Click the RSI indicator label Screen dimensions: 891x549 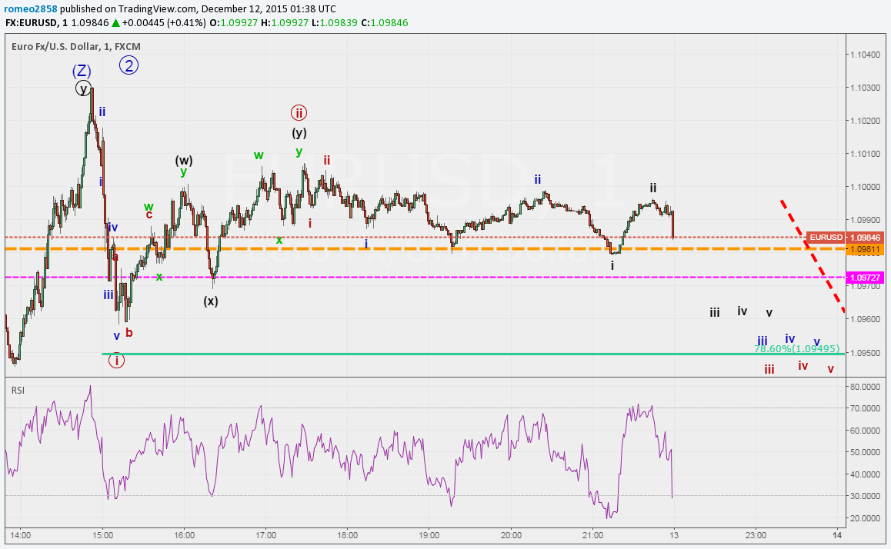pos(18,390)
